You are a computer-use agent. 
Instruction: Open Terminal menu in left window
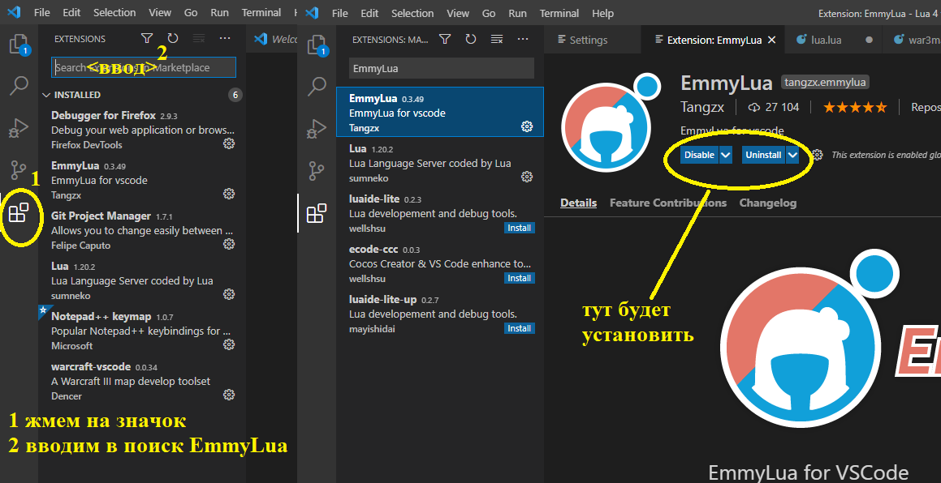click(x=261, y=13)
